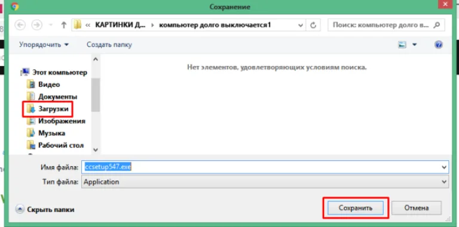Click the search field 'Поиск: компьютер долго в...'

pos(386,25)
